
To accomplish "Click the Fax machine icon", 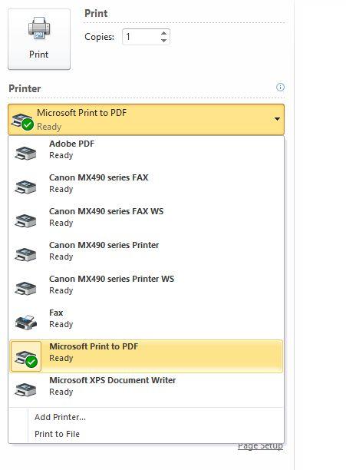I will [x=26, y=323].
